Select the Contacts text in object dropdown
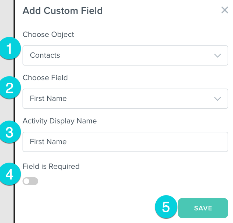Image resolution: width=233 pixels, height=223 pixels. [45, 55]
